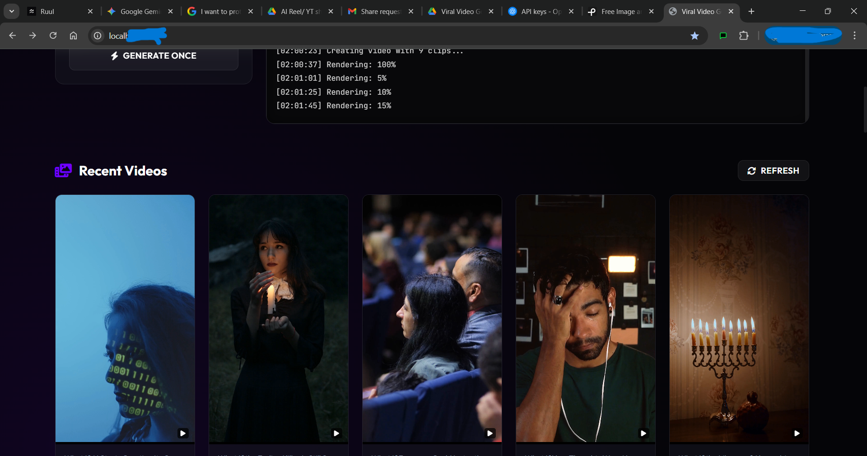Open the tab search dropdown arrow
Image resolution: width=867 pixels, height=456 pixels.
(11, 11)
